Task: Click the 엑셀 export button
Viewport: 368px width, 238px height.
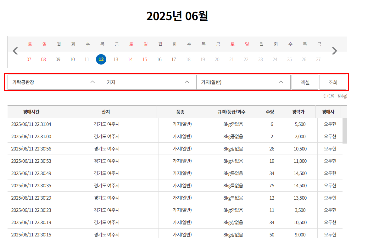Action: pyautogui.click(x=305, y=82)
